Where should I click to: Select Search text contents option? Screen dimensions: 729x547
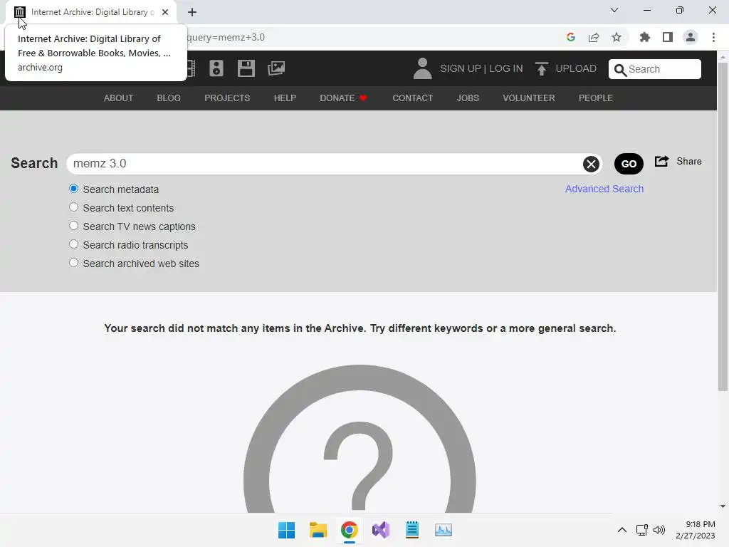click(x=73, y=207)
